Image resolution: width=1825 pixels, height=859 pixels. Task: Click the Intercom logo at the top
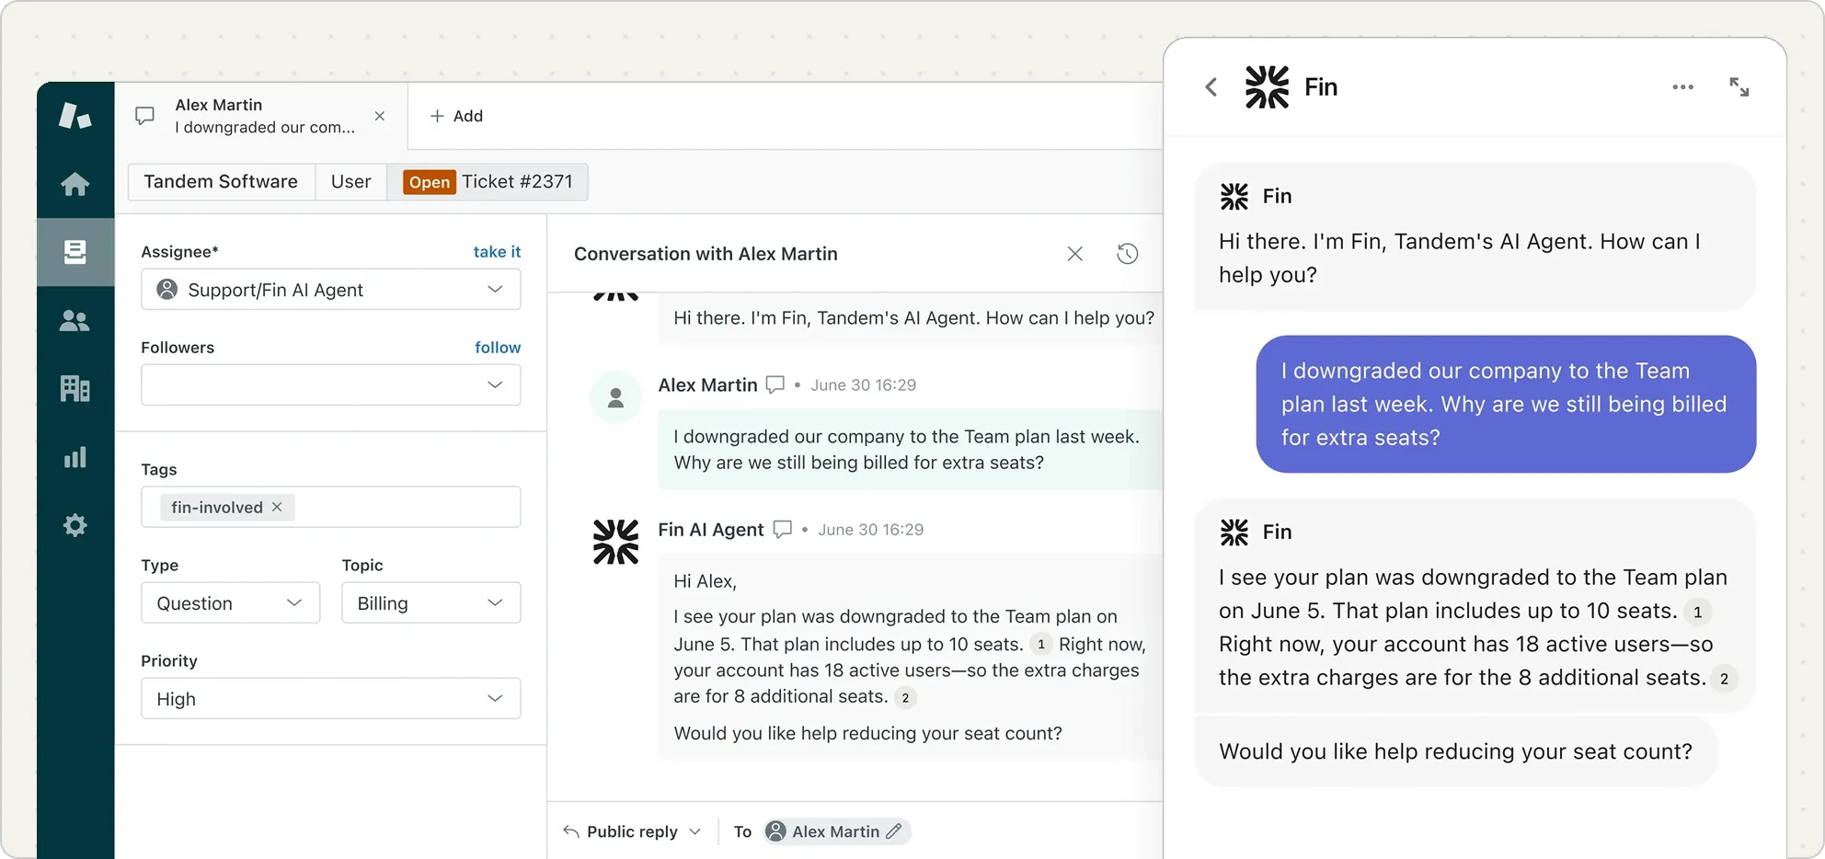click(x=75, y=116)
